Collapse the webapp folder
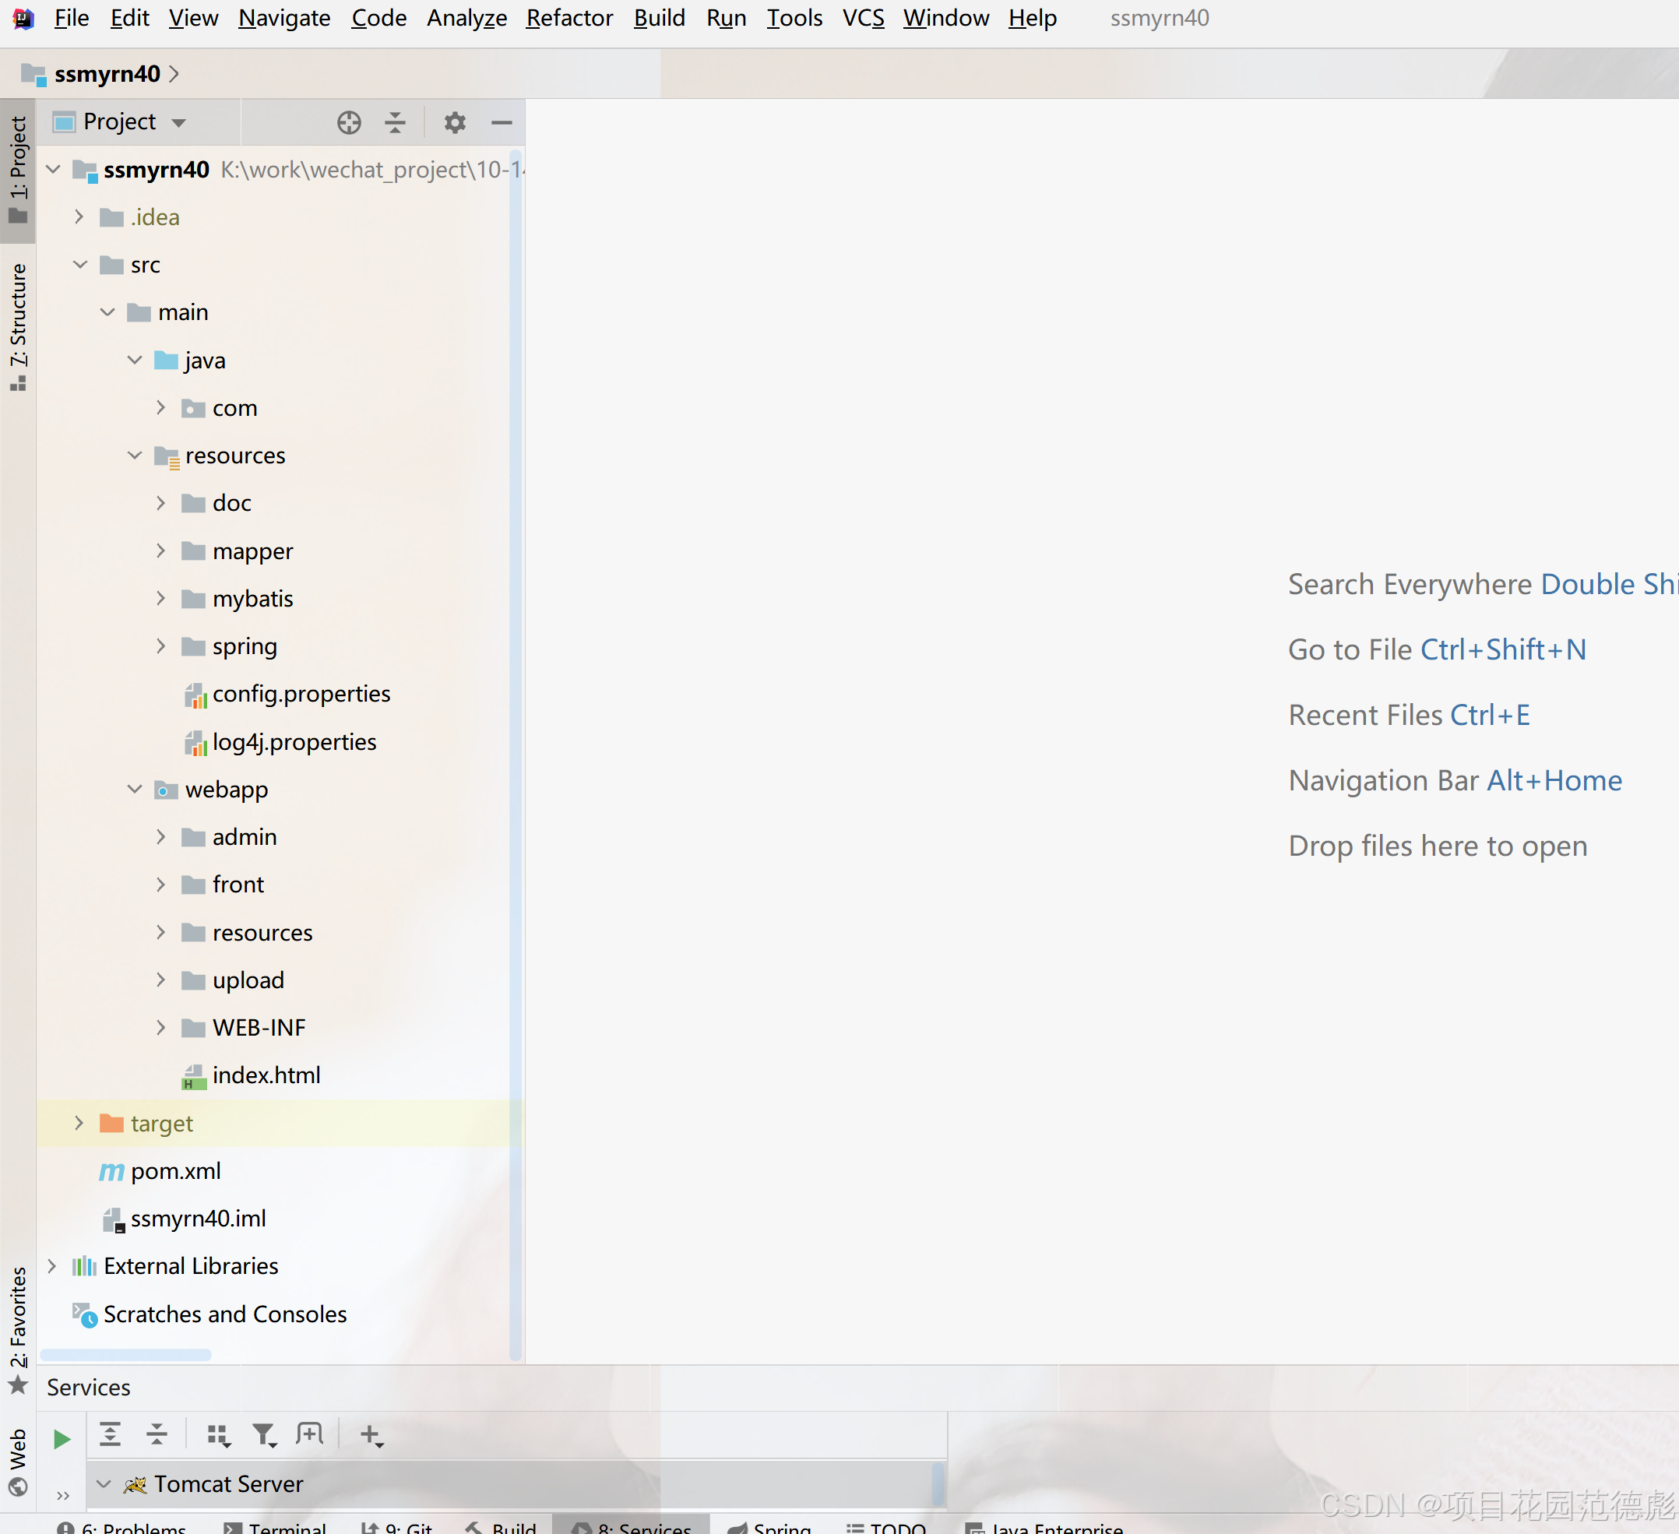The width and height of the screenshot is (1679, 1534). (135, 790)
